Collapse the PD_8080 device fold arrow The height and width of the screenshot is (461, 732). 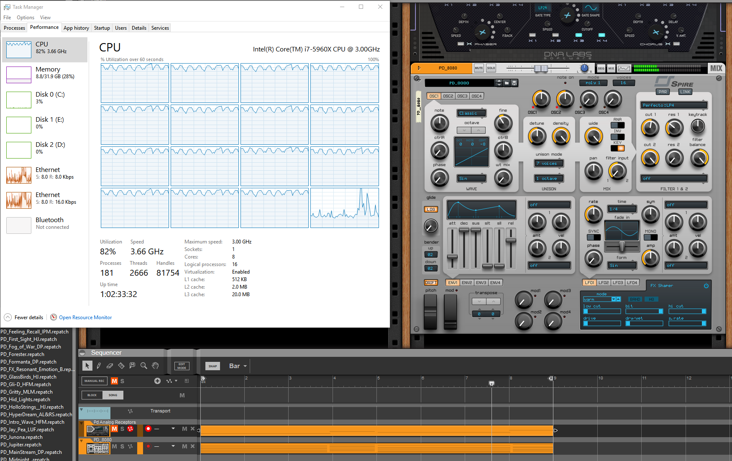point(419,68)
